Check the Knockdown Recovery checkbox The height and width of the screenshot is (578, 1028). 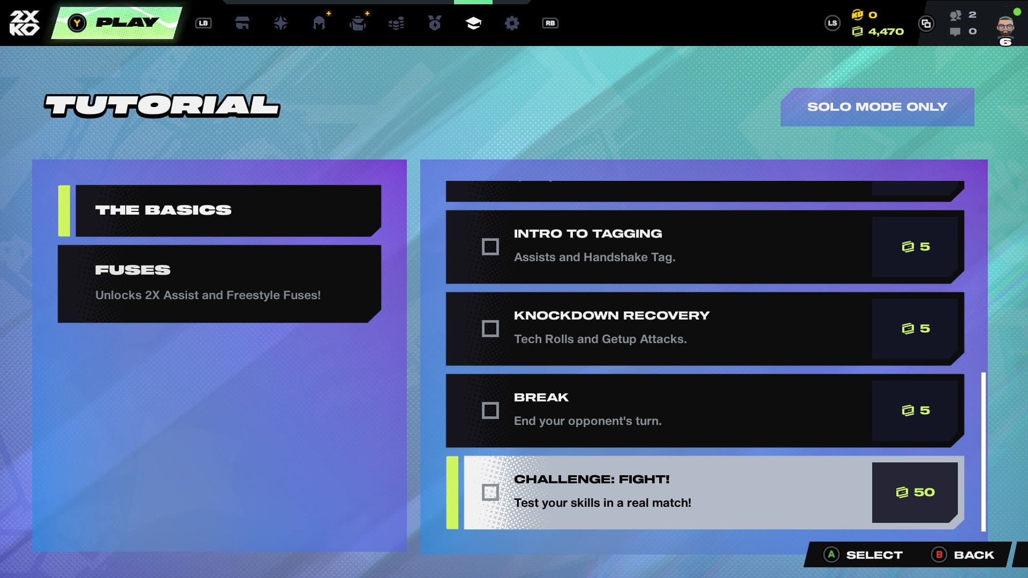pyautogui.click(x=490, y=329)
